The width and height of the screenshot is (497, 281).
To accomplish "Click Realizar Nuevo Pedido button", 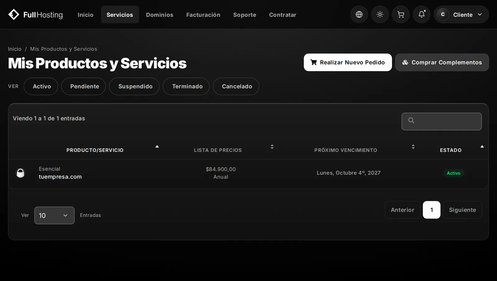I will 348,62.
